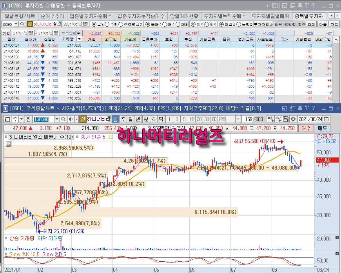Click the pin icon in investor window title bar
This screenshot has height=273, width=341.
(300, 5)
